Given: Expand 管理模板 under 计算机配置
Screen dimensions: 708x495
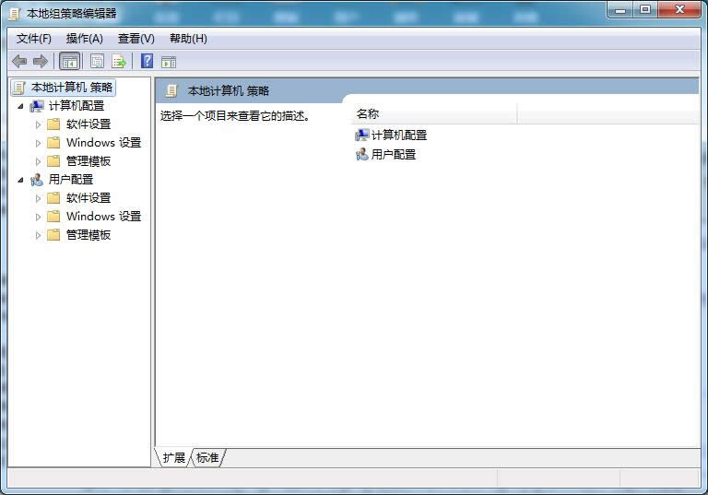Looking at the screenshot, I should (38, 161).
